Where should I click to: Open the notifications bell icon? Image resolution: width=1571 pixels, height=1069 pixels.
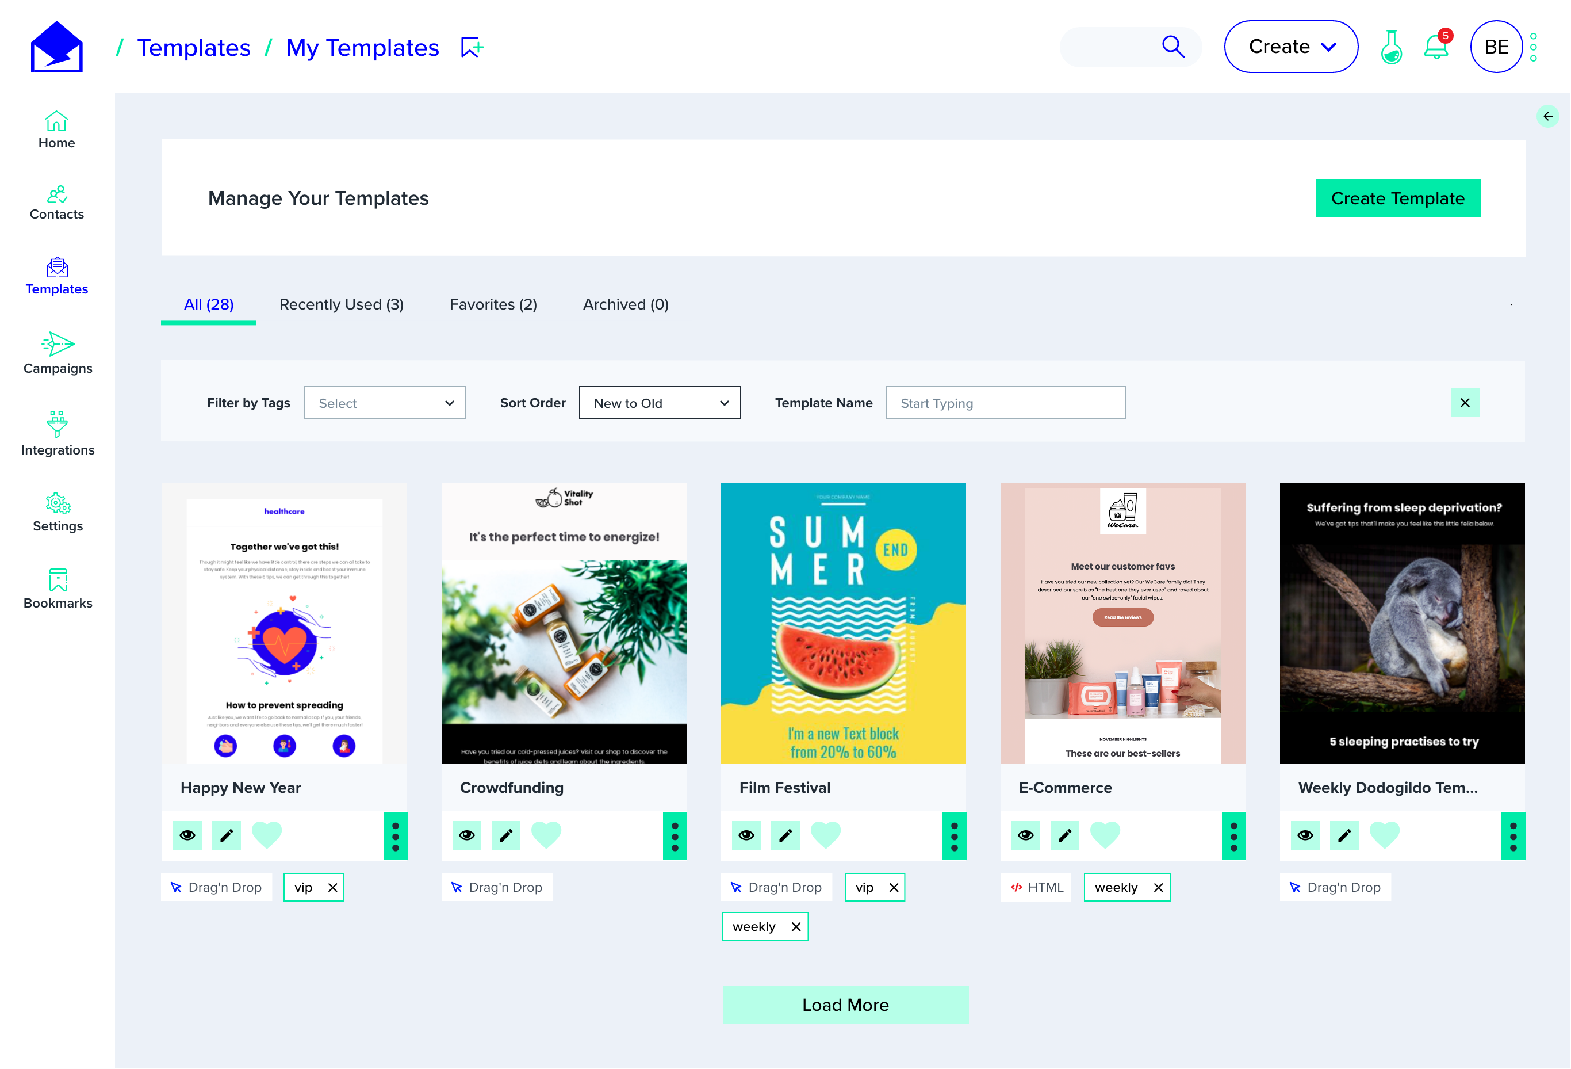point(1436,47)
